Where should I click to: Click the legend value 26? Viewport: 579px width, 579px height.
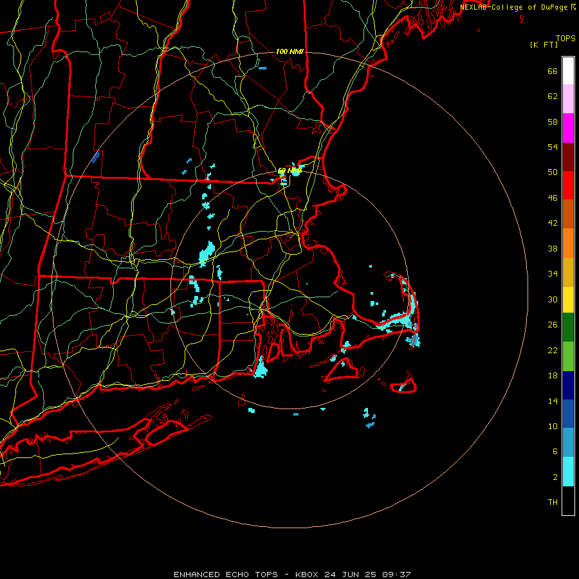point(553,325)
